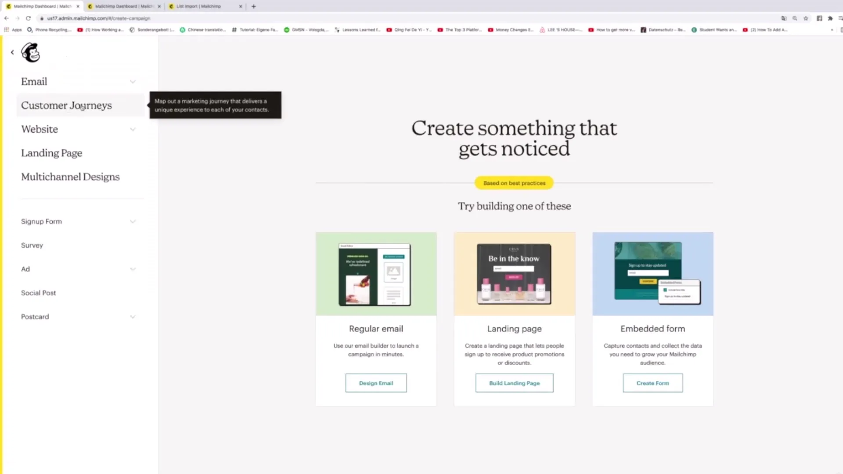
Task: Click Create Form button
Action: click(x=652, y=383)
